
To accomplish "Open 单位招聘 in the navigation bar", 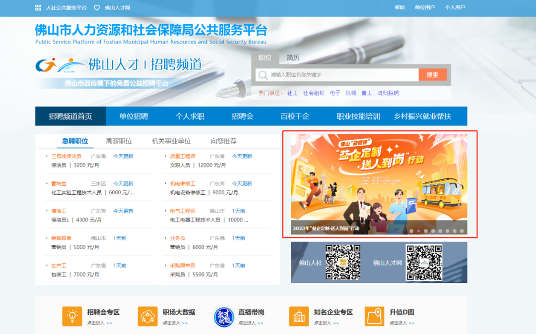I will tap(134, 116).
